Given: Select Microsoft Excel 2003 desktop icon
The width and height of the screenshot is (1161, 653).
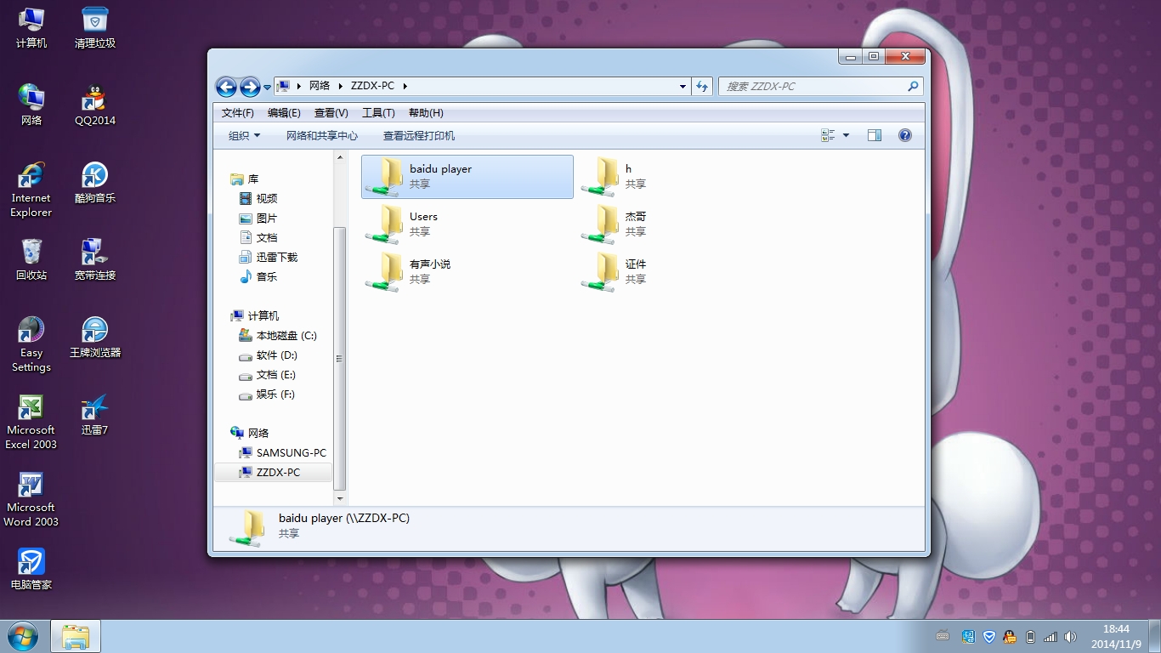Looking at the screenshot, I should pyautogui.click(x=31, y=422).
